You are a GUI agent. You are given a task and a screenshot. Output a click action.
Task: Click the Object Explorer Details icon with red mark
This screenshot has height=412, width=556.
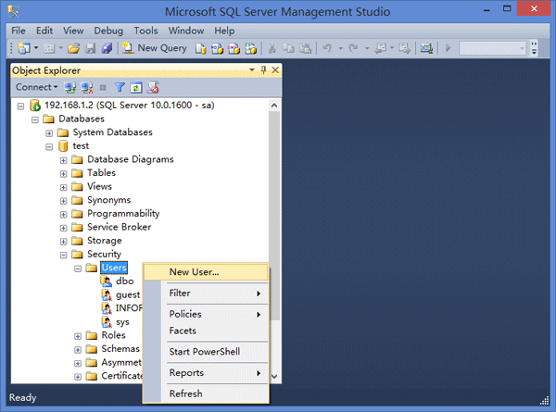coord(153,87)
